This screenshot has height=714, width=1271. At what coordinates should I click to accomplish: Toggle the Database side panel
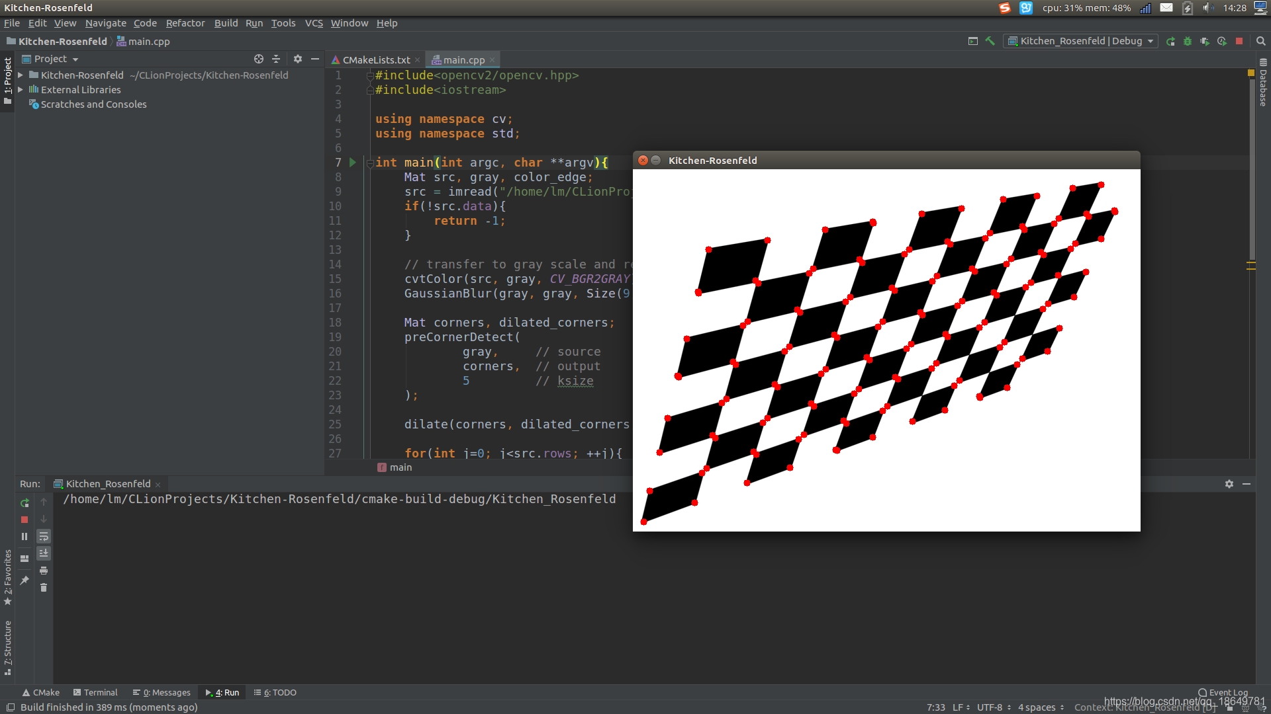point(1263,83)
